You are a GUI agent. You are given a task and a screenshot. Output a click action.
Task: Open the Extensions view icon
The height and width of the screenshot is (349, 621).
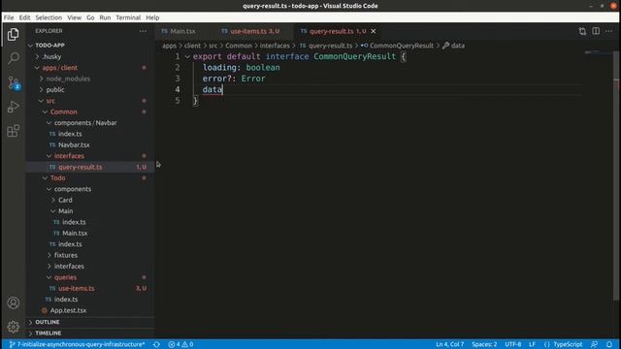(x=13, y=131)
